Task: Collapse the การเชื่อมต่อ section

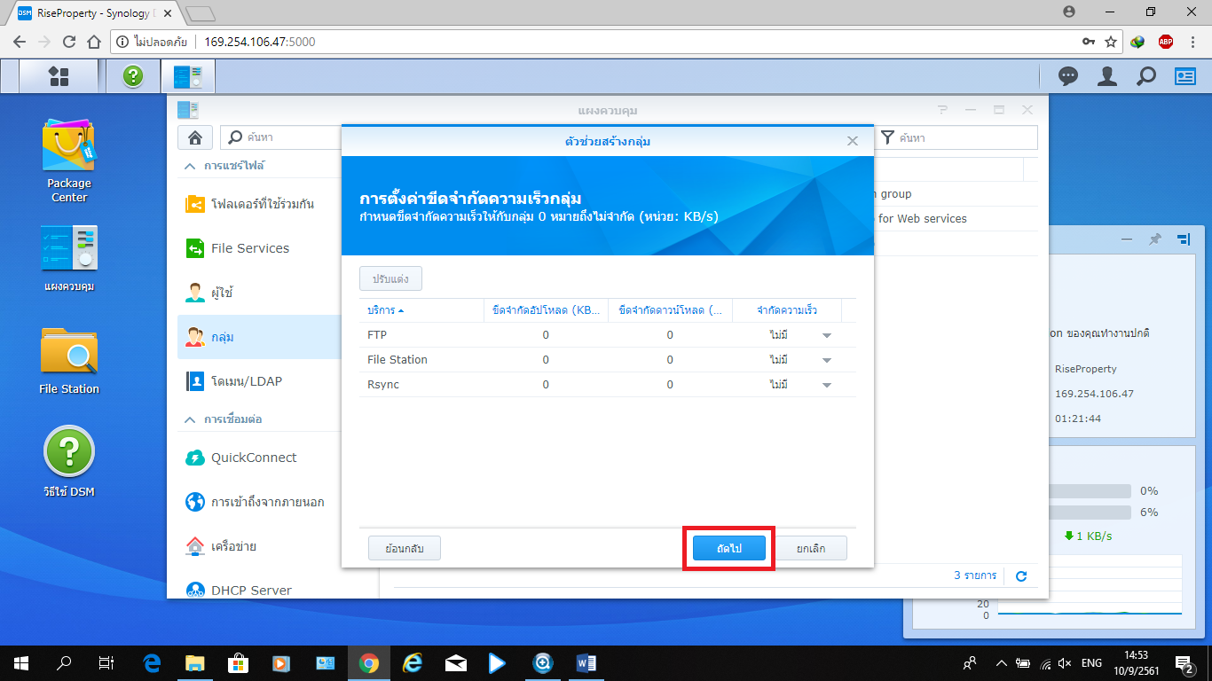Action: (x=190, y=419)
